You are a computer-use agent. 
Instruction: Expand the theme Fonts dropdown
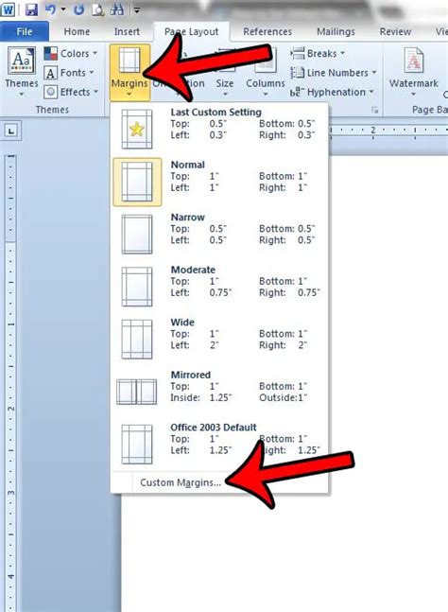[69, 73]
